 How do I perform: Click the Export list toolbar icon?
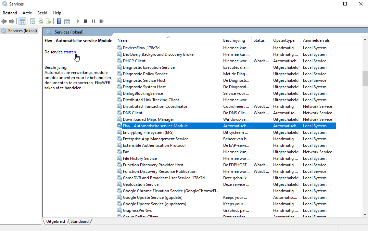49,21
